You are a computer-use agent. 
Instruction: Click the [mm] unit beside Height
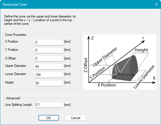pyautogui.click(x=67, y=82)
